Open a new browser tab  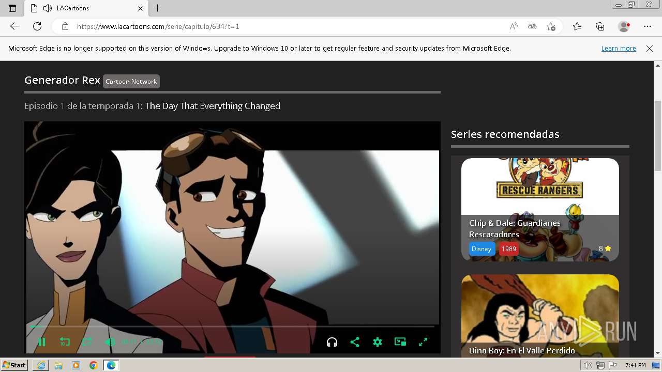(x=158, y=8)
